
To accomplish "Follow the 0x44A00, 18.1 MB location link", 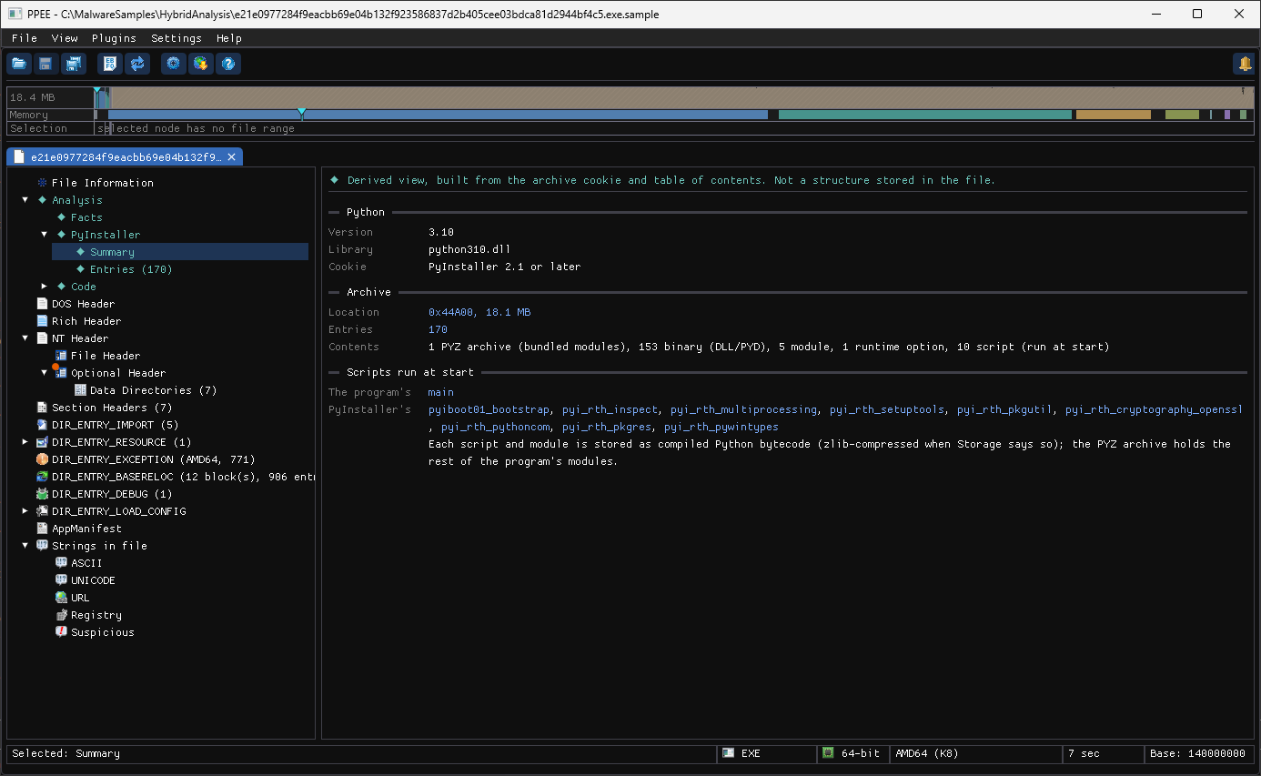I will point(479,312).
